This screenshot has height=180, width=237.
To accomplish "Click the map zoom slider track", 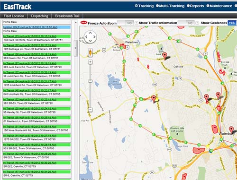I will (90, 86).
